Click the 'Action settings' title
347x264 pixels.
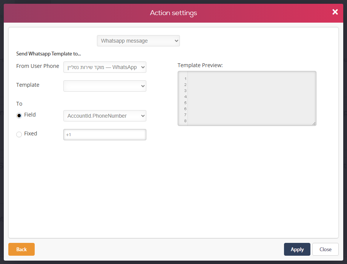pyautogui.click(x=173, y=13)
